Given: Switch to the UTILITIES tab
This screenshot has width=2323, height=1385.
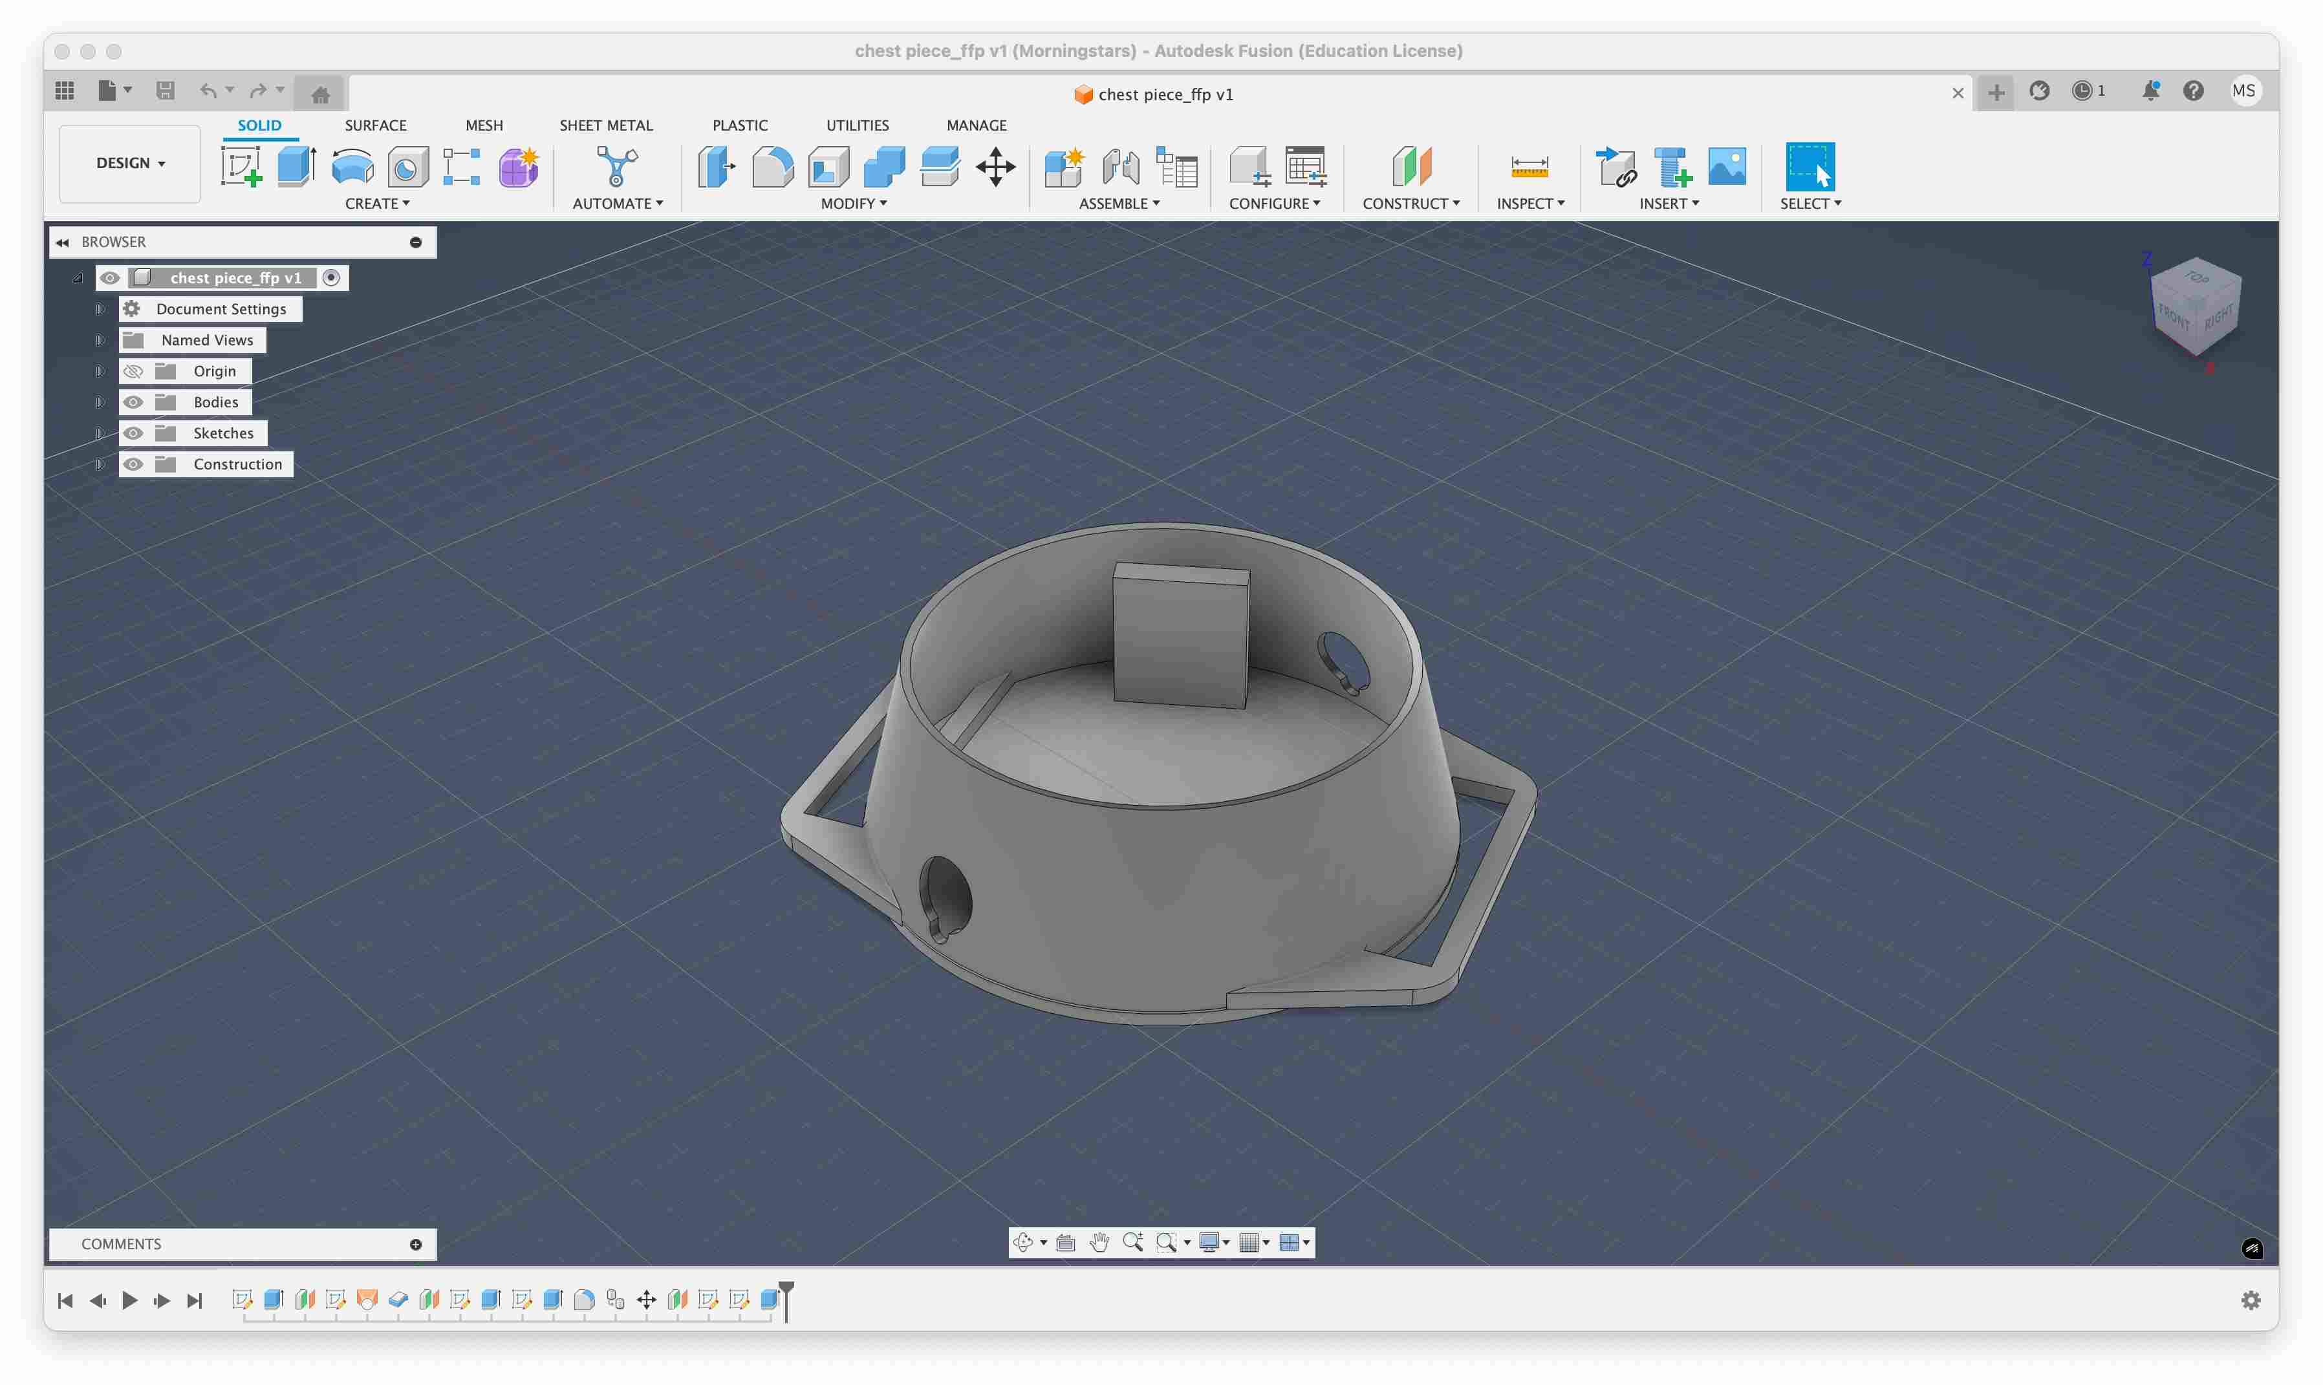Looking at the screenshot, I should (x=857, y=125).
